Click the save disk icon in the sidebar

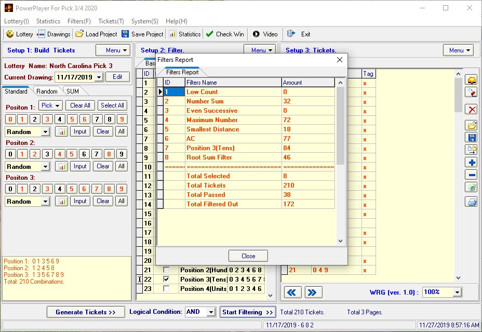click(471, 136)
